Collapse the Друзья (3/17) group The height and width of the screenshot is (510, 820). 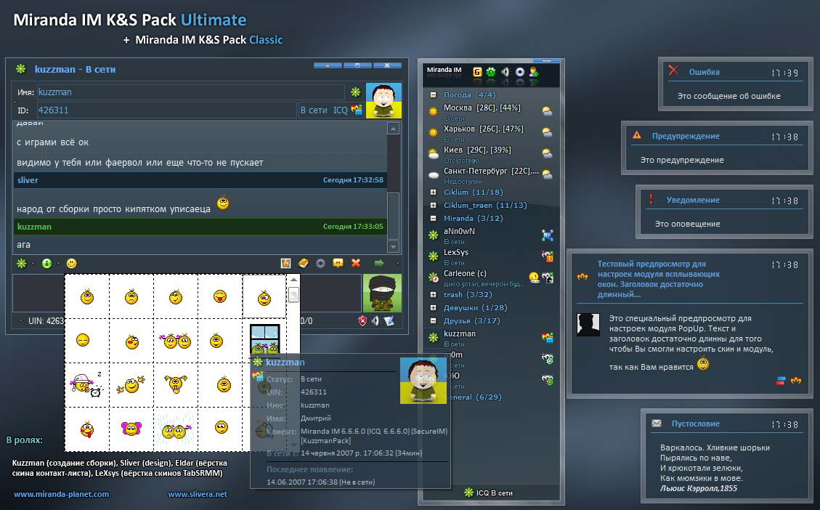[433, 320]
